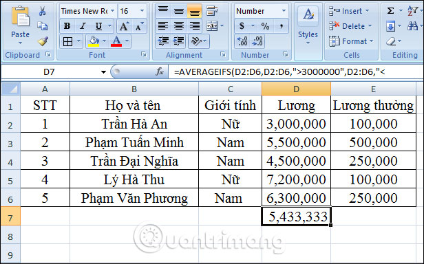This screenshot has height=264, width=424.
Task: Click AutoSum sigma icon
Action: coord(390,11)
